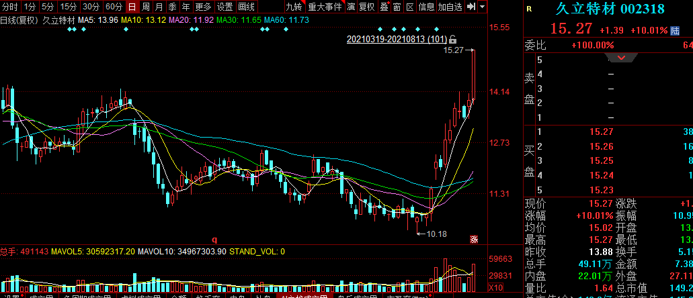Click the red 涨 marker on the chart
The width and height of the screenshot is (693, 298).
point(474,239)
